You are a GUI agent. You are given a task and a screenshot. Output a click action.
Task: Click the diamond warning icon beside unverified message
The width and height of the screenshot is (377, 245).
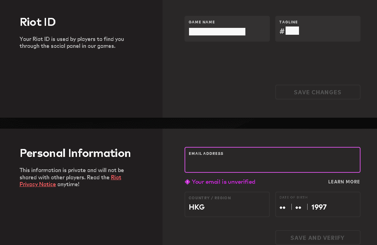[187, 182]
